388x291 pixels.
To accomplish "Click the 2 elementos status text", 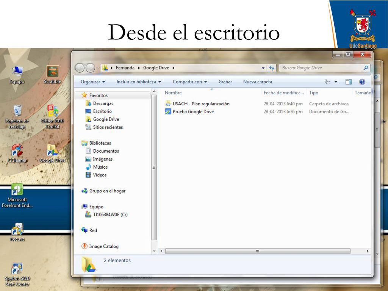I will [x=117, y=260].
